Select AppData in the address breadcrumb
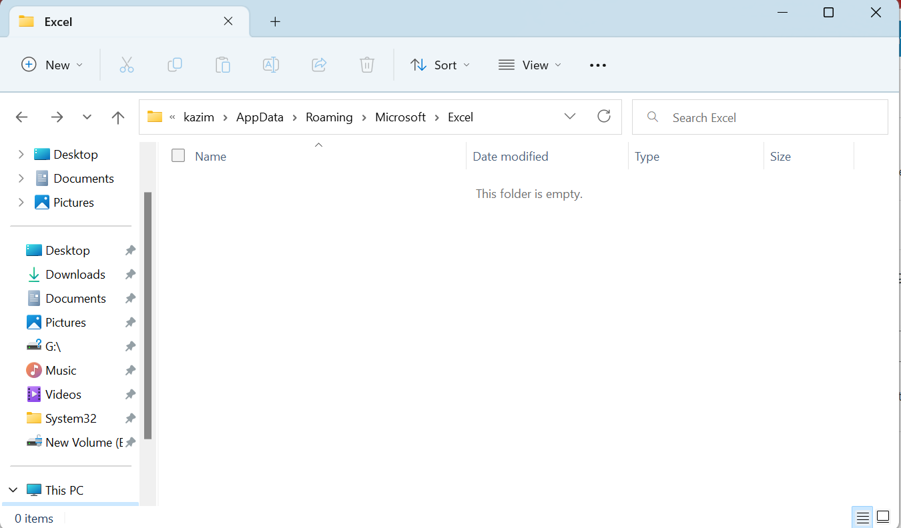Image resolution: width=901 pixels, height=528 pixels. (260, 117)
